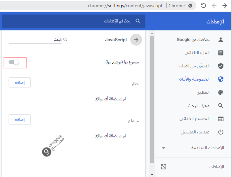Click the palette icon for المظهر
232x177 pixels.
[x=221, y=92]
